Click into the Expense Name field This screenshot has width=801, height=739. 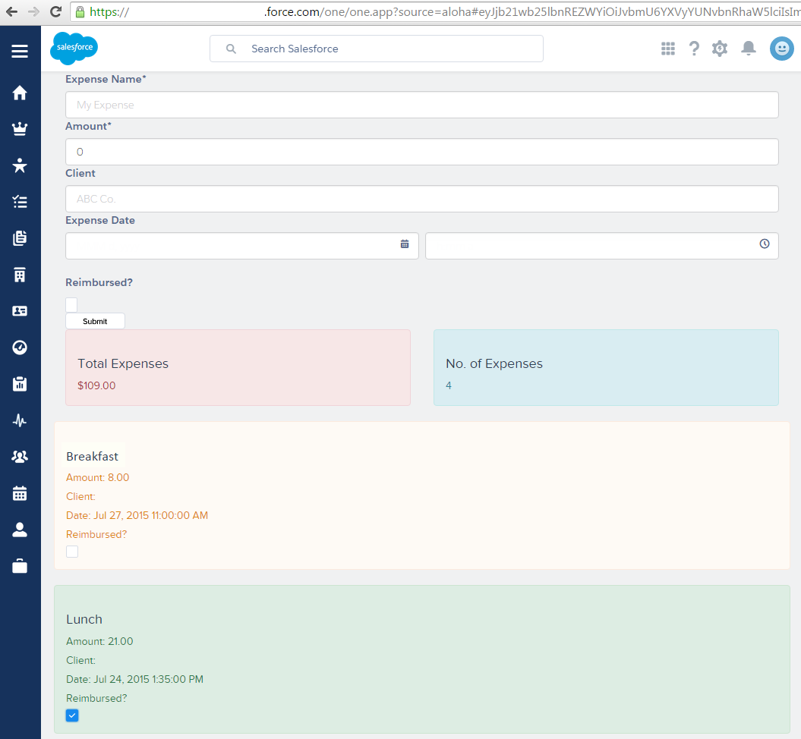[x=422, y=105]
